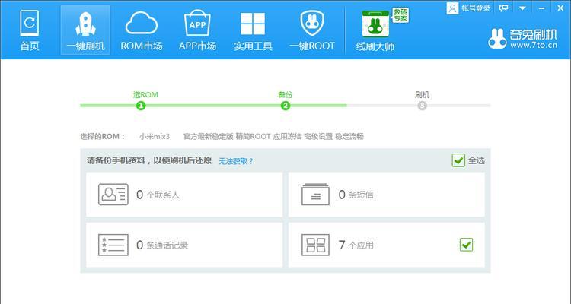Open the APP市场 shopping bag icon

197,23
